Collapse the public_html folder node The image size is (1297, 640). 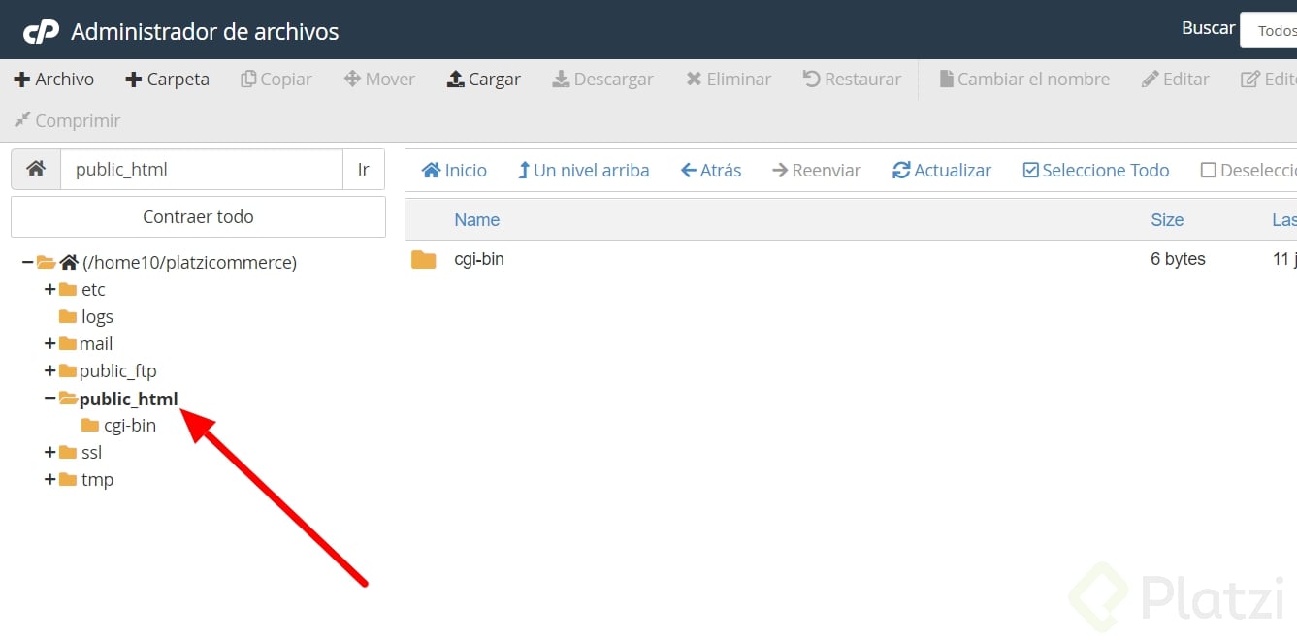click(x=49, y=398)
